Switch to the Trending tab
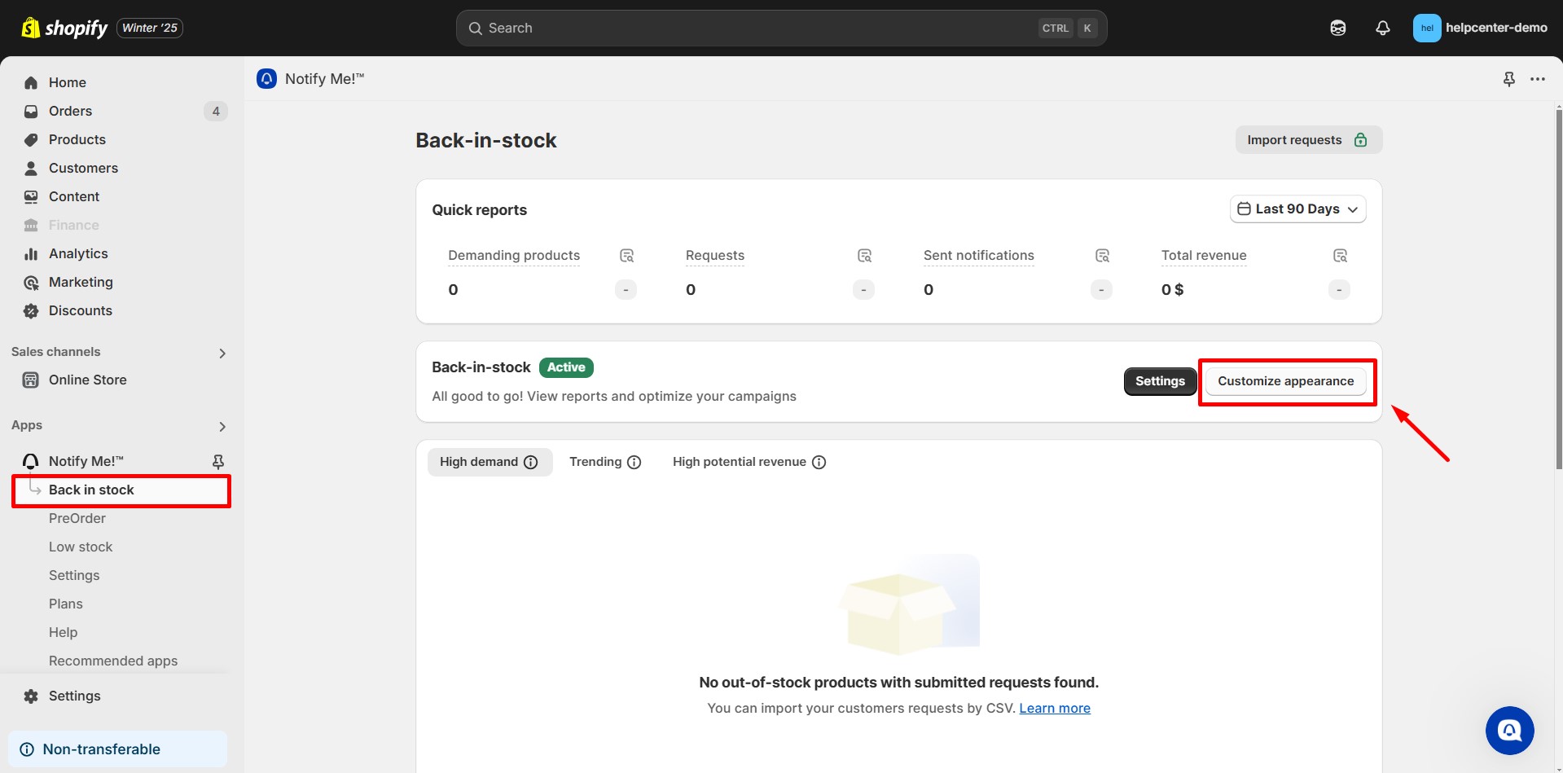 (x=595, y=462)
